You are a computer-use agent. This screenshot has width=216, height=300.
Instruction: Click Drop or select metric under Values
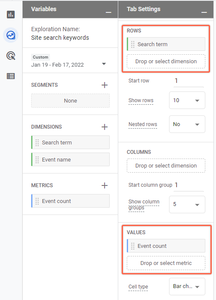coord(166,263)
